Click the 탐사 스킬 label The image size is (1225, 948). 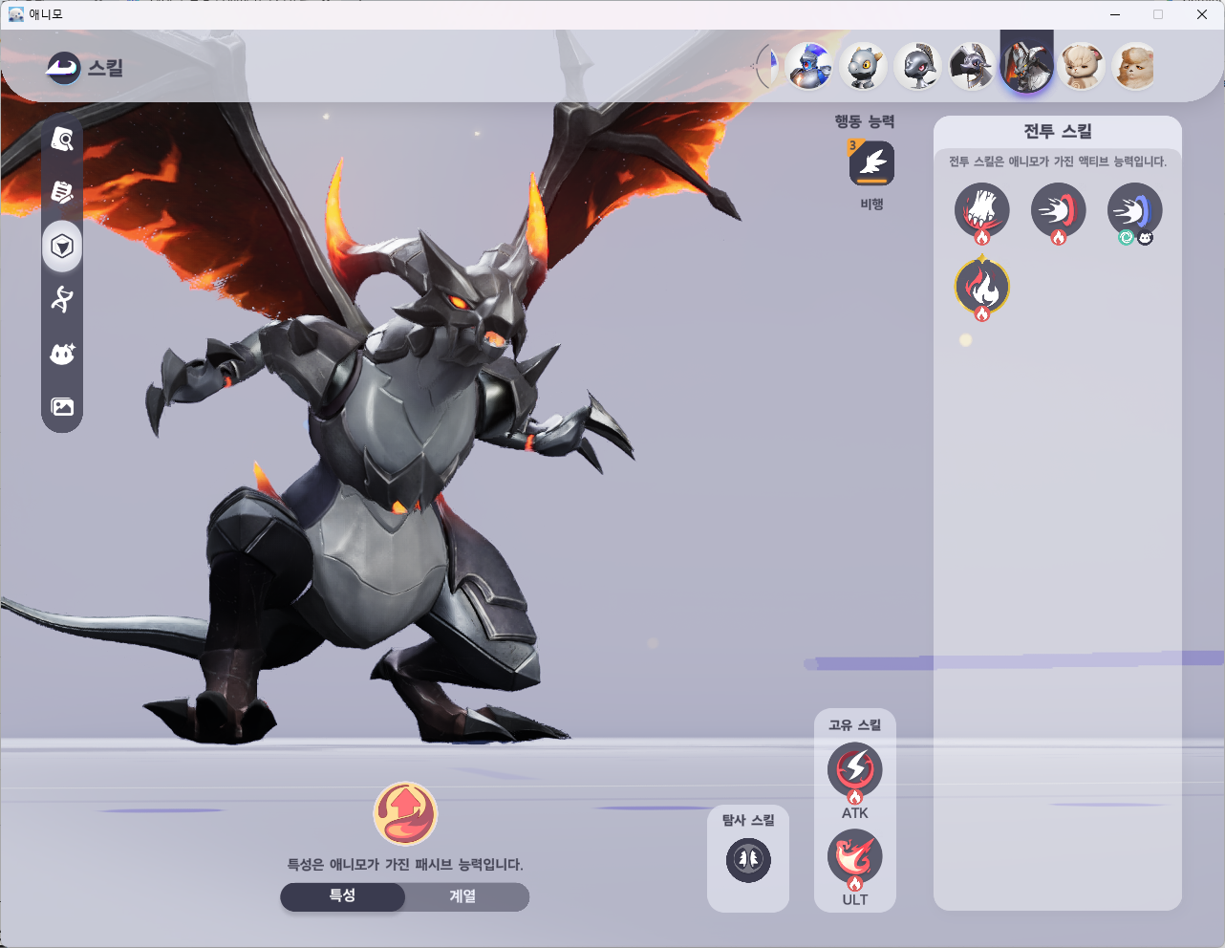coord(748,820)
